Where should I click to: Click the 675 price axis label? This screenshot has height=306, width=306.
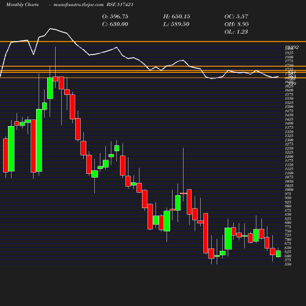(x=288, y=244)
